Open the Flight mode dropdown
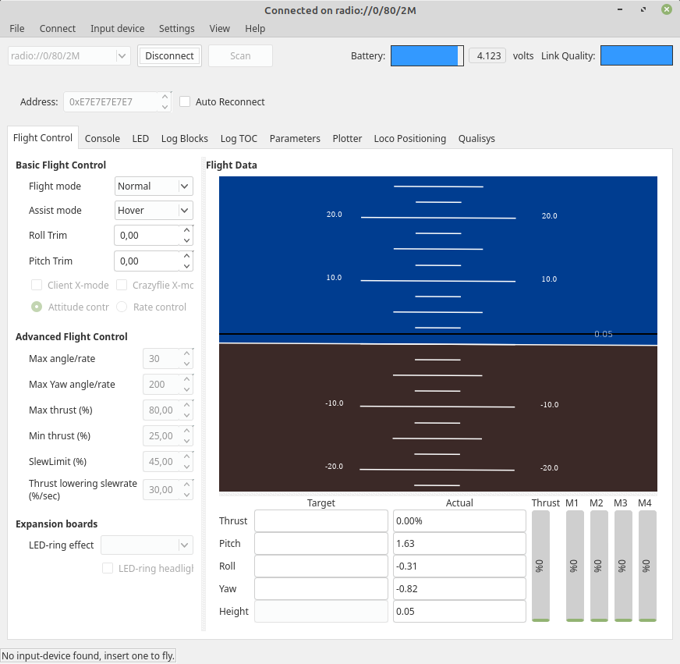The width and height of the screenshot is (680, 664). pyautogui.click(x=154, y=186)
